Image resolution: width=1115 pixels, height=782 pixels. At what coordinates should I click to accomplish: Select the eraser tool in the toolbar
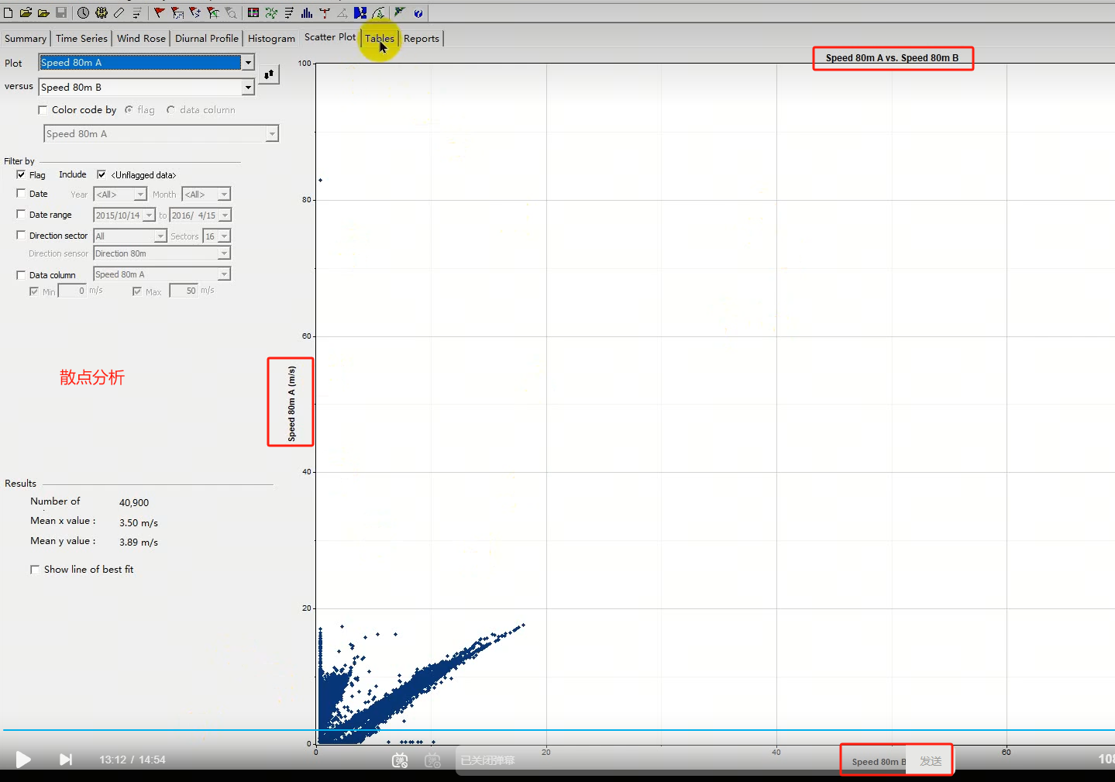118,12
